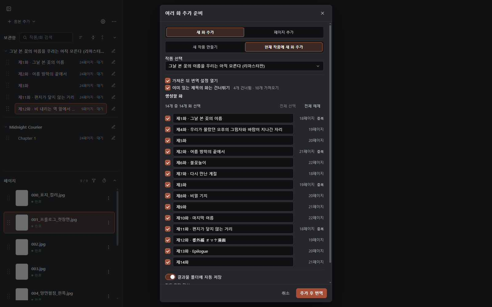Click the edit pencil for 제1화 · 그날 본 꽃의 이름
This screenshot has width=492, height=307.
[113, 62]
